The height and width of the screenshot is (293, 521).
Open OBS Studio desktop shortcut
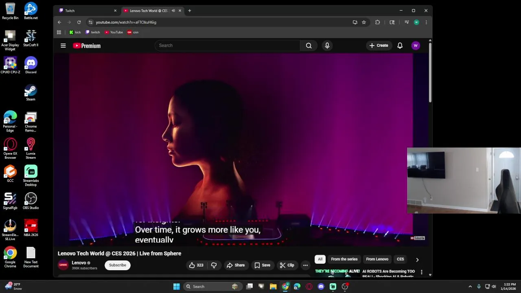(x=31, y=201)
